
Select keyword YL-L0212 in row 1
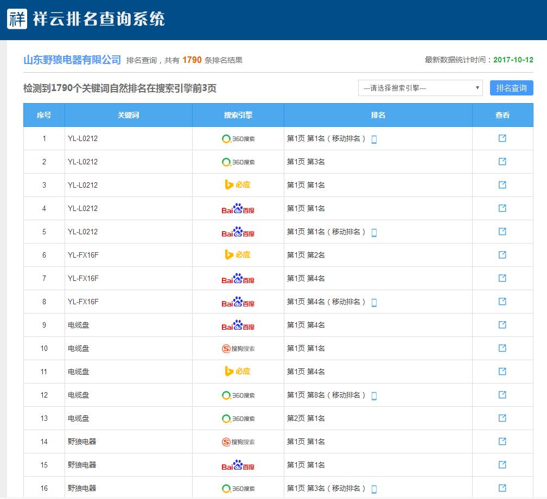tap(82, 138)
